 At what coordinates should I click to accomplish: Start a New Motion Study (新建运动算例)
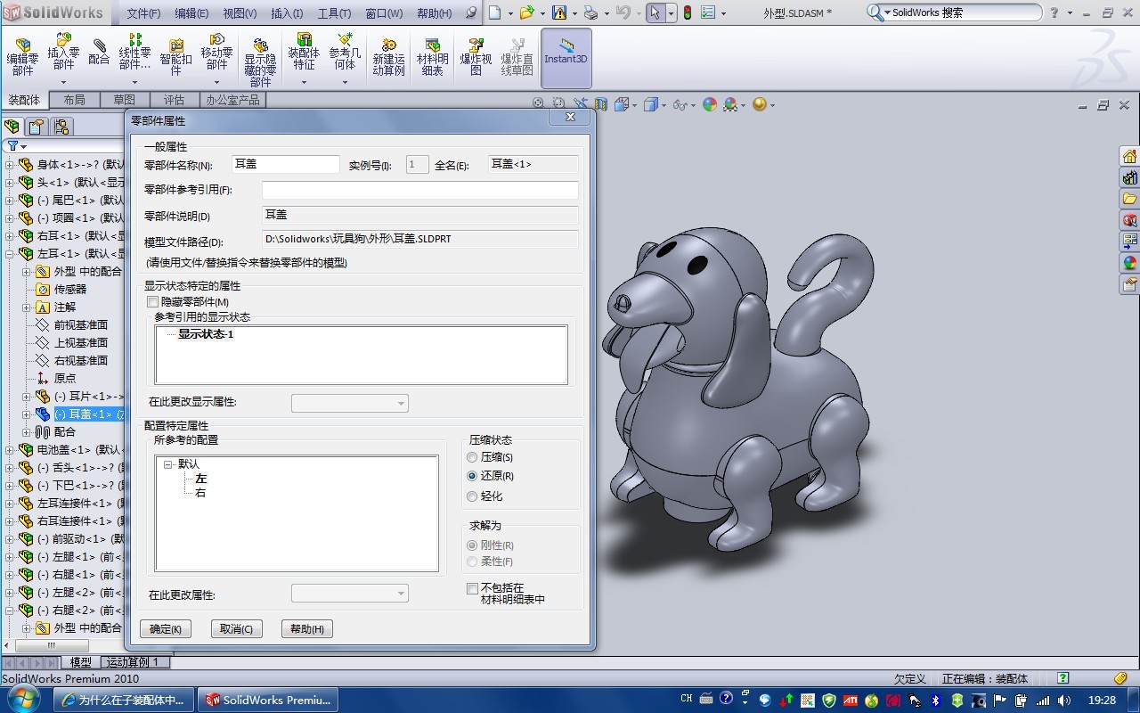point(388,57)
